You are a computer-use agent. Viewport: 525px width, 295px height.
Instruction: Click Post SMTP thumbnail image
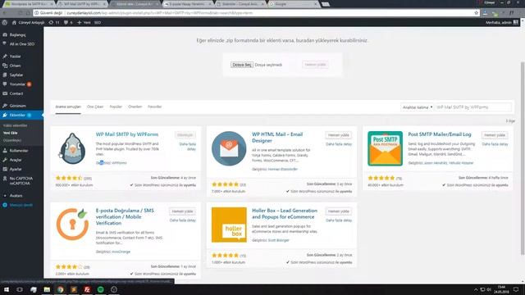385,148
